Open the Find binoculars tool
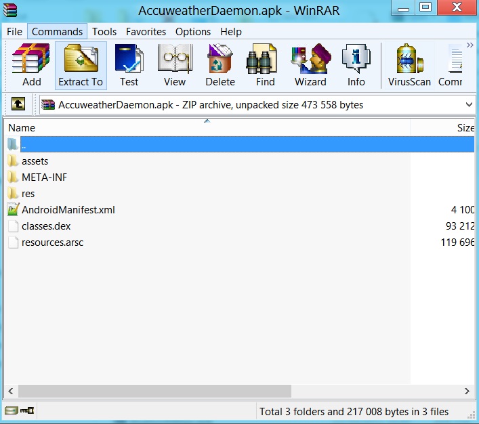Screen dimensions: 479x424 point(262,59)
